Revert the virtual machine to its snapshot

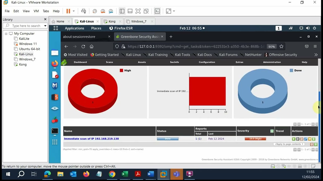(103, 11)
